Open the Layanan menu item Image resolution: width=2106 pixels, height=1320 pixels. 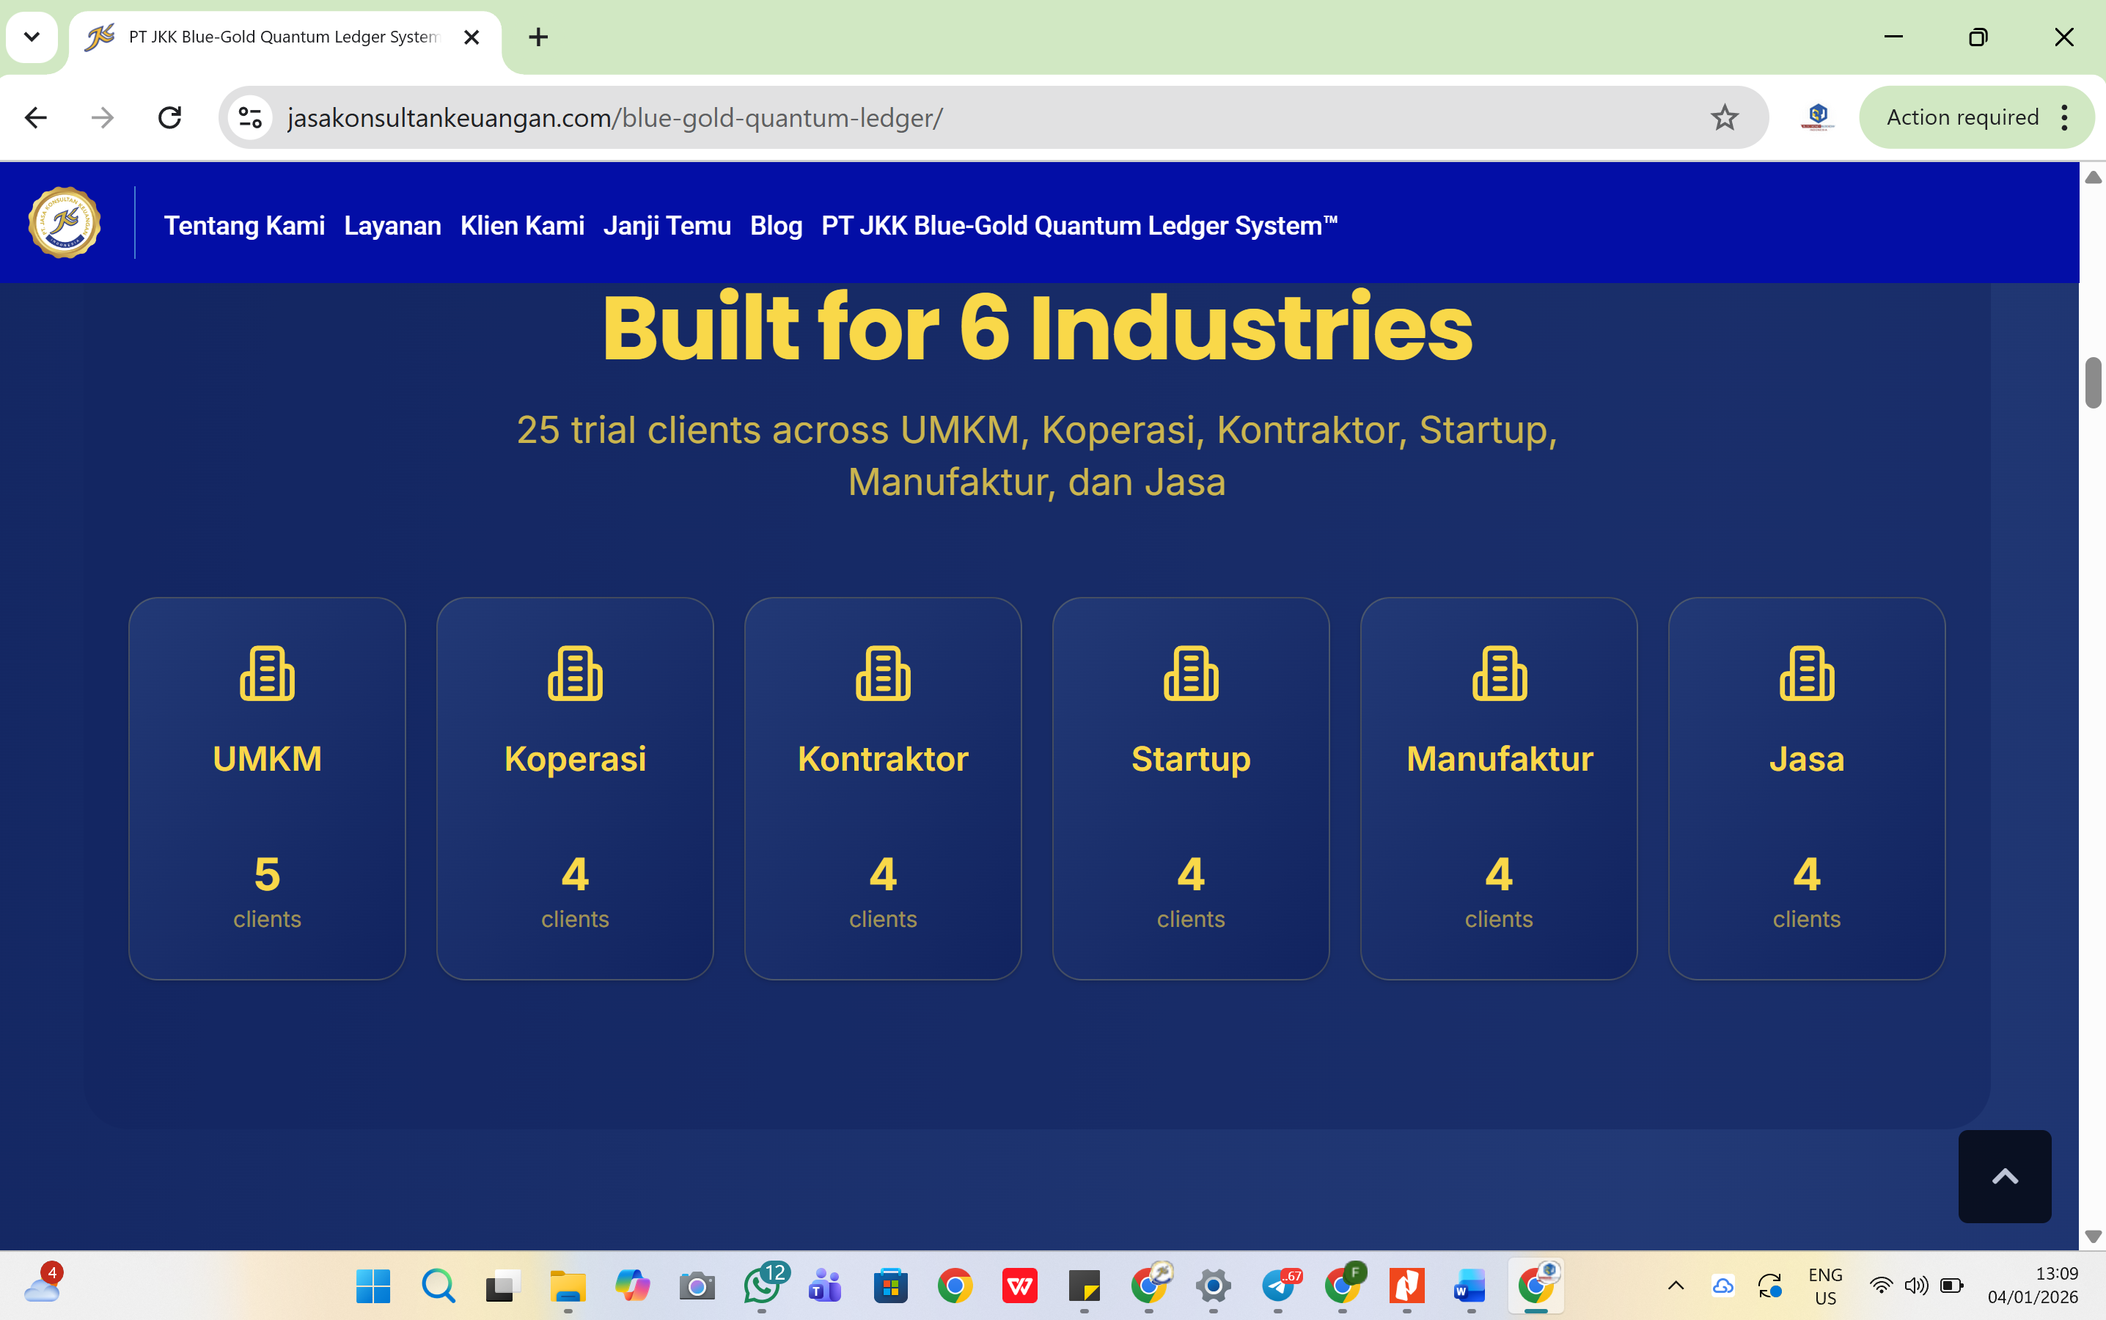392,226
